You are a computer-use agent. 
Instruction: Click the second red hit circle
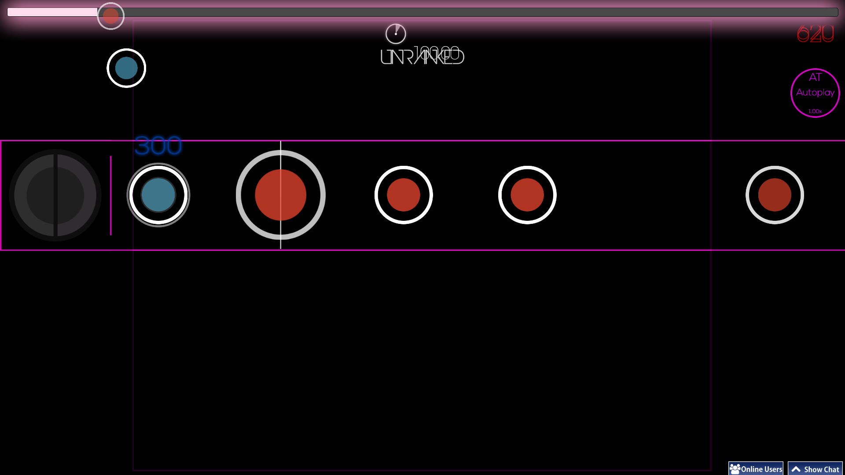pos(403,195)
